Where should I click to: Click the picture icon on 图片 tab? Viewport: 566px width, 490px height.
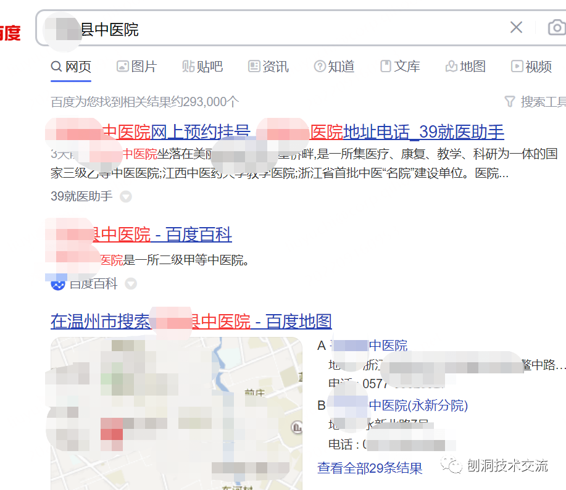(x=122, y=67)
